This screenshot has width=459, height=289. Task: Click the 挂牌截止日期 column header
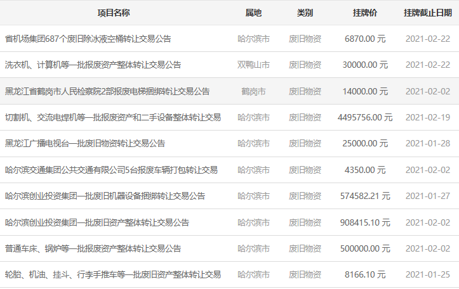[x=427, y=13]
